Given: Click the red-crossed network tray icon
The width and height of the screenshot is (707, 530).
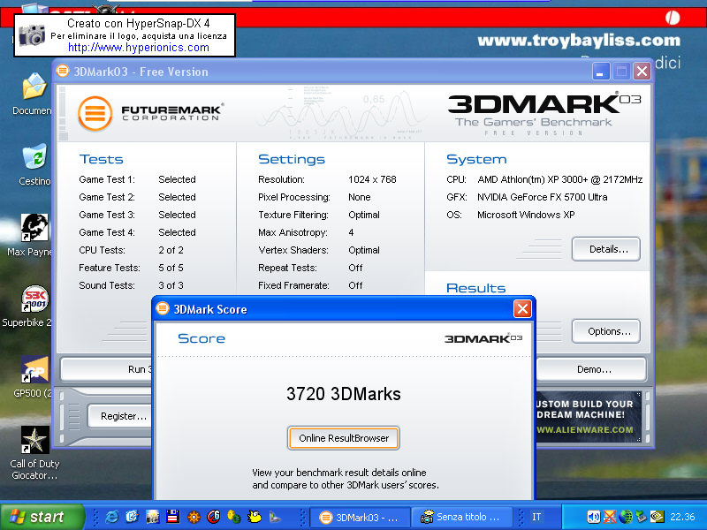Looking at the screenshot, I should pos(610,517).
